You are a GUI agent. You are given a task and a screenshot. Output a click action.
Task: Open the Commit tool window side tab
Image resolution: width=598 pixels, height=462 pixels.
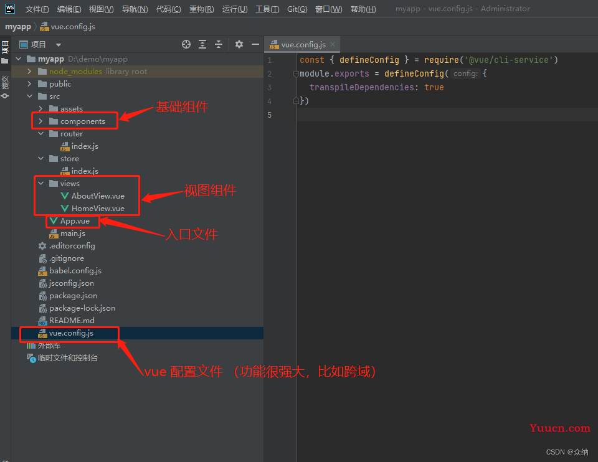coord(5,88)
